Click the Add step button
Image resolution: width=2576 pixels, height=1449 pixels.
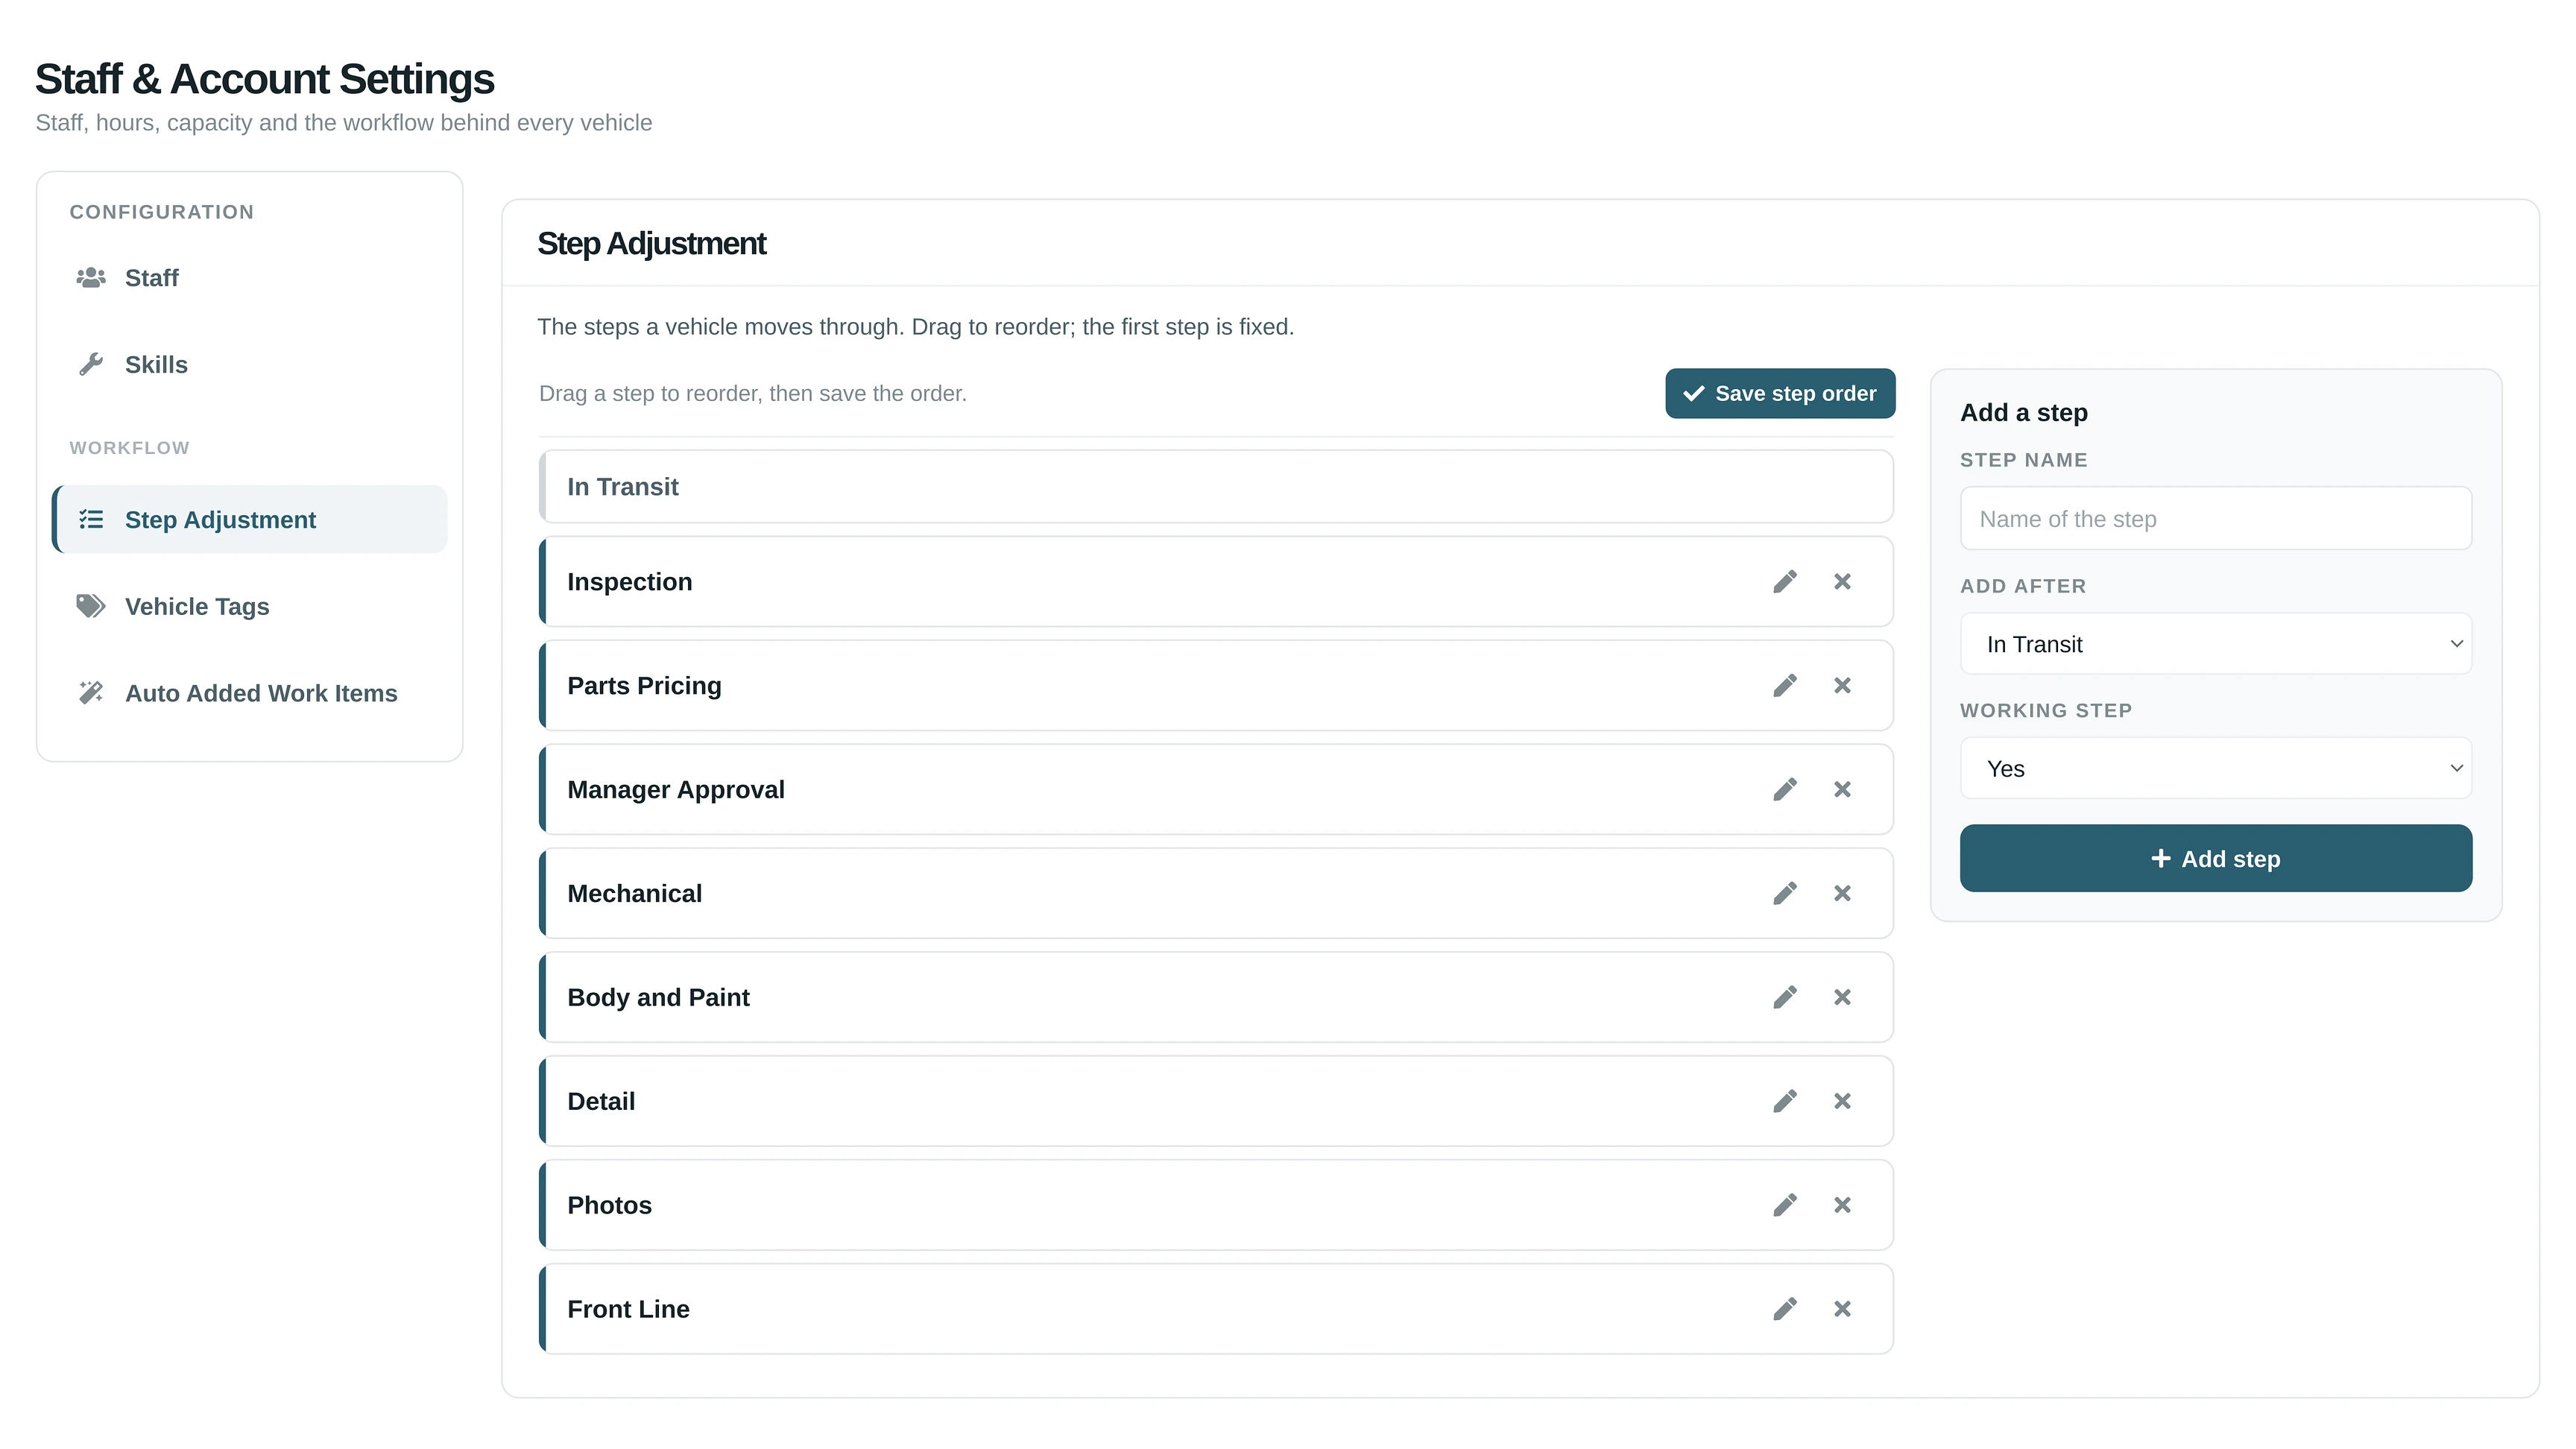[2216, 859]
